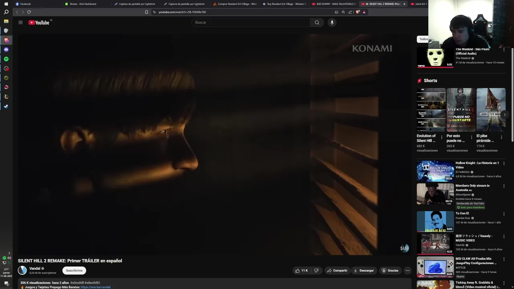Image resolution: width=514 pixels, height=289 pixels.
Task: Open options for Members Only stream video
Action: [x=504, y=186]
